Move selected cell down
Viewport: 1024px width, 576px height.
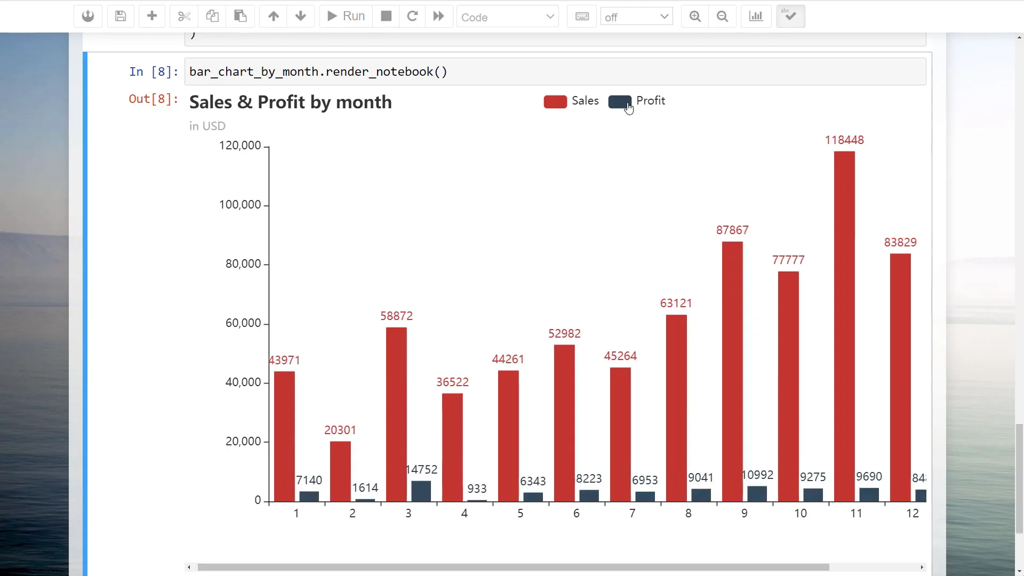pyautogui.click(x=301, y=16)
